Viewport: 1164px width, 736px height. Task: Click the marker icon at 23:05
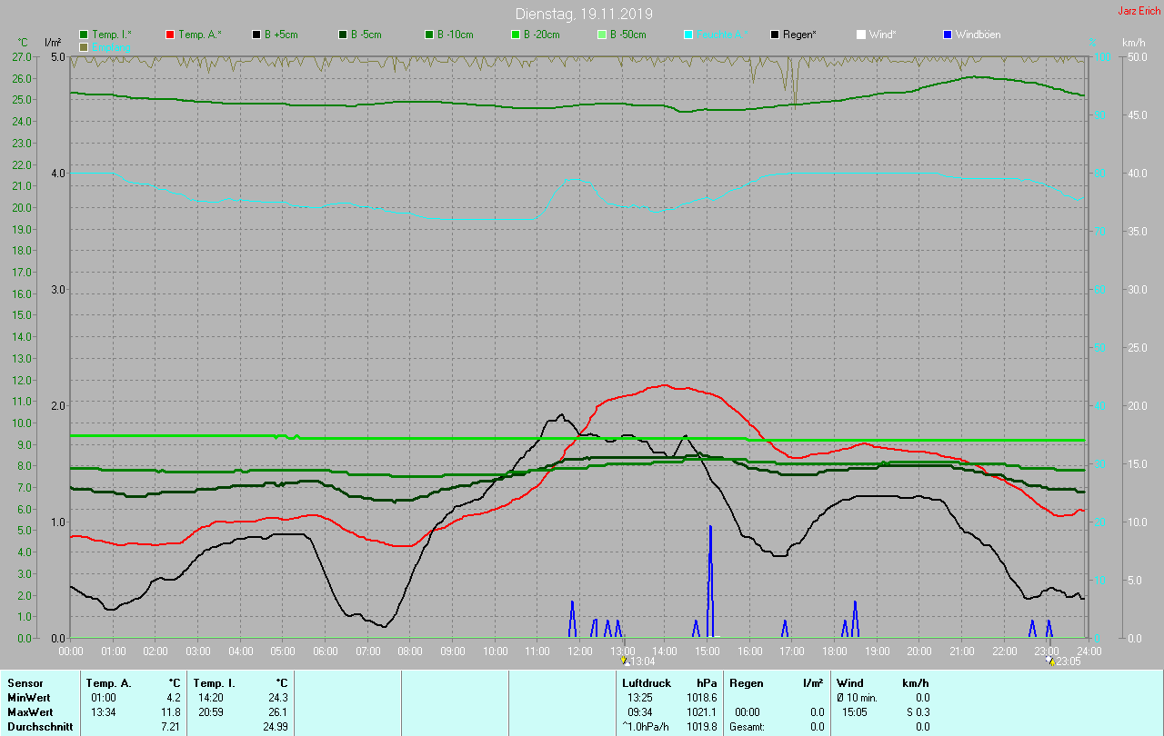point(1049,661)
